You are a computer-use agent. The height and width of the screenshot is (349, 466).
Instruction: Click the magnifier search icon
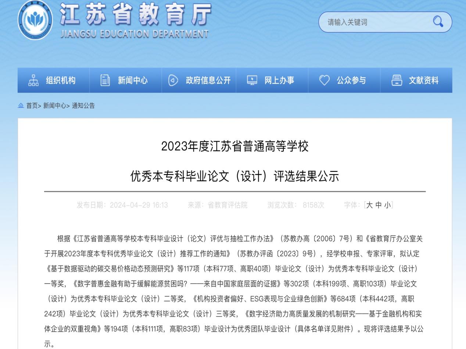pyautogui.click(x=438, y=22)
